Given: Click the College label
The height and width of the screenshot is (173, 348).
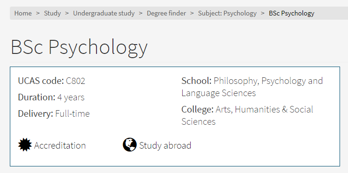Looking at the screenshot, I should point(198,110).
